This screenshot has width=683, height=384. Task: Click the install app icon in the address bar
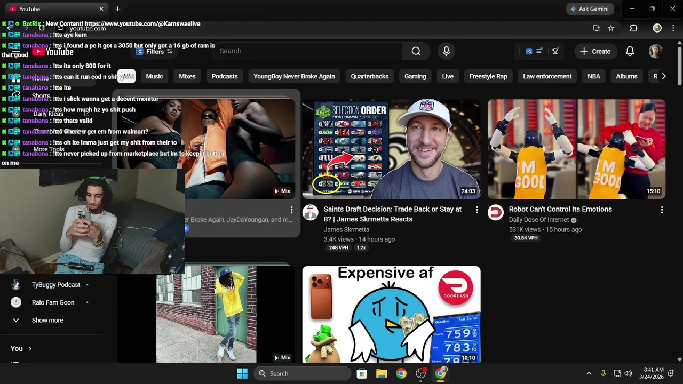[597, 28]
